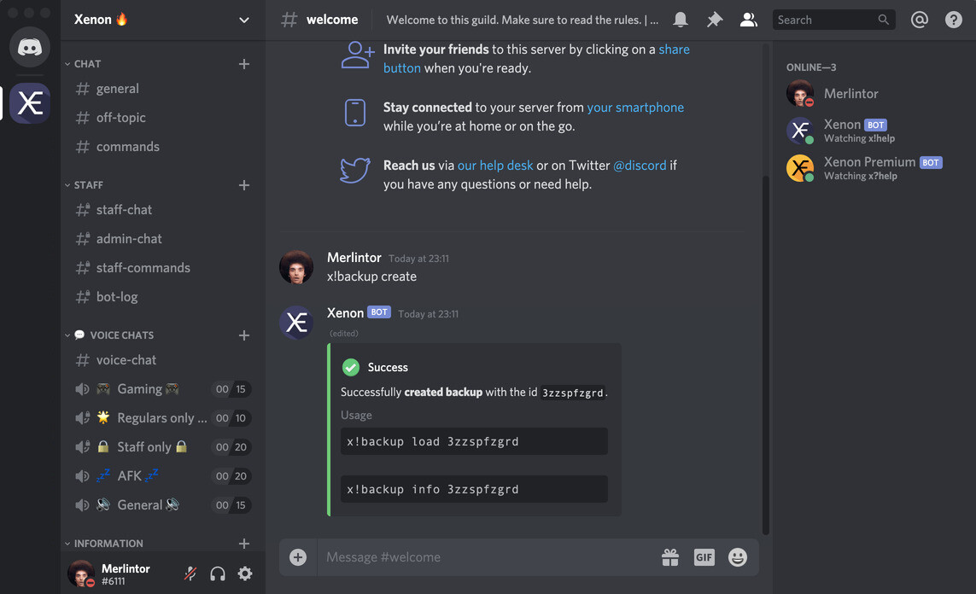The image size is (976, 594).
Task: Toggle the member list visibility
Action: [749, 19]
